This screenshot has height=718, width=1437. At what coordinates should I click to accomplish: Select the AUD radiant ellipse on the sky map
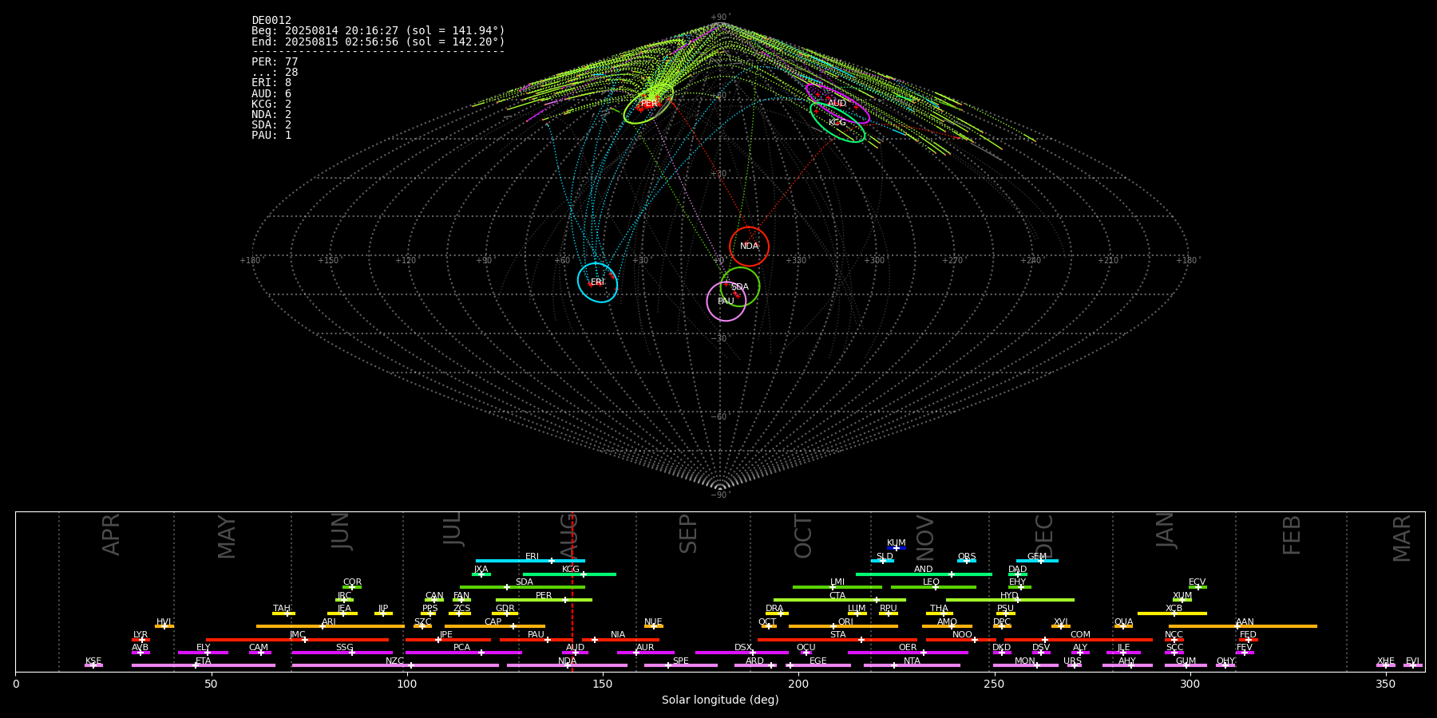click(837, 104)
